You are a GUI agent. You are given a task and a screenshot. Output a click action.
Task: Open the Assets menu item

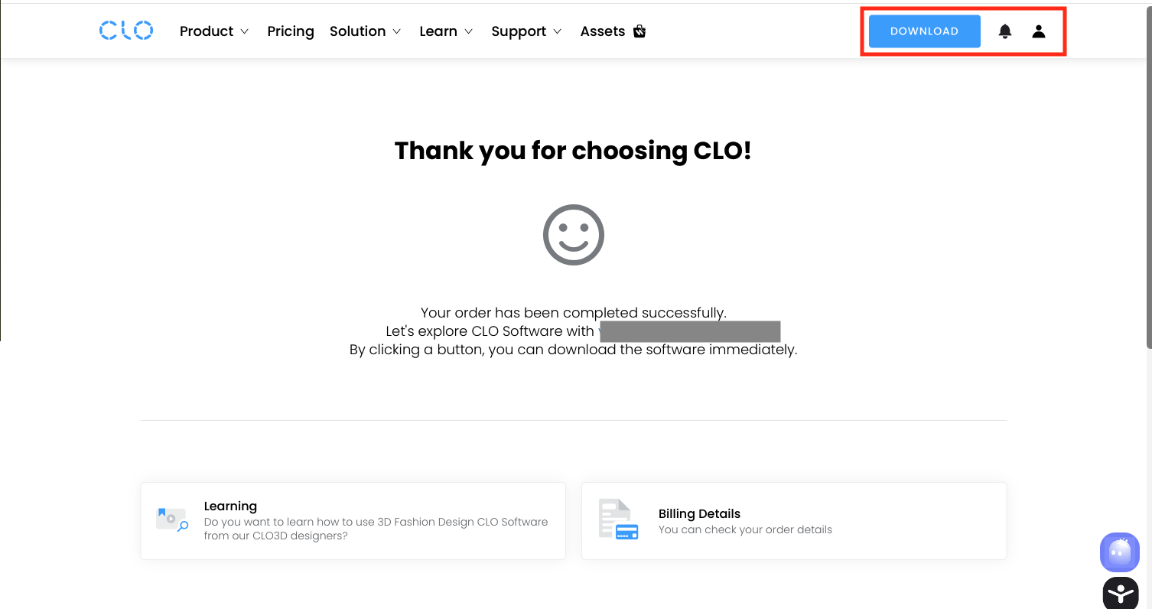[602, 31]
